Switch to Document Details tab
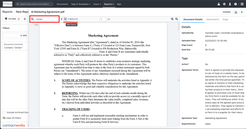This screenshot has height=129, width=246. (193, 19)
